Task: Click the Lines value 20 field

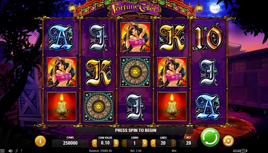Action: click(x=163, y=143)
